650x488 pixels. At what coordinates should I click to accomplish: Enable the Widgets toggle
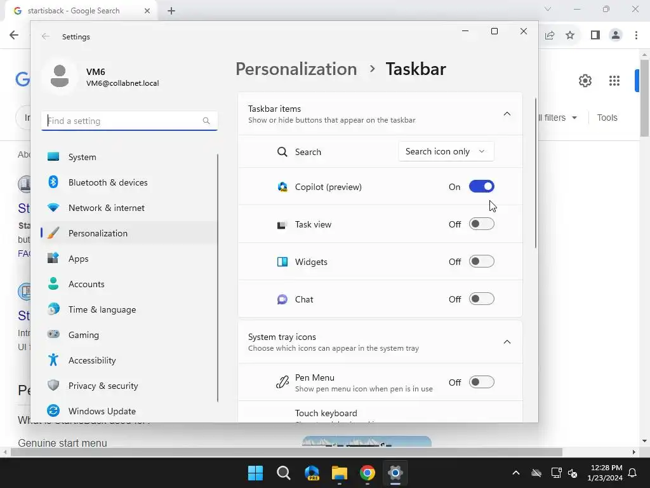pos(481,261)
